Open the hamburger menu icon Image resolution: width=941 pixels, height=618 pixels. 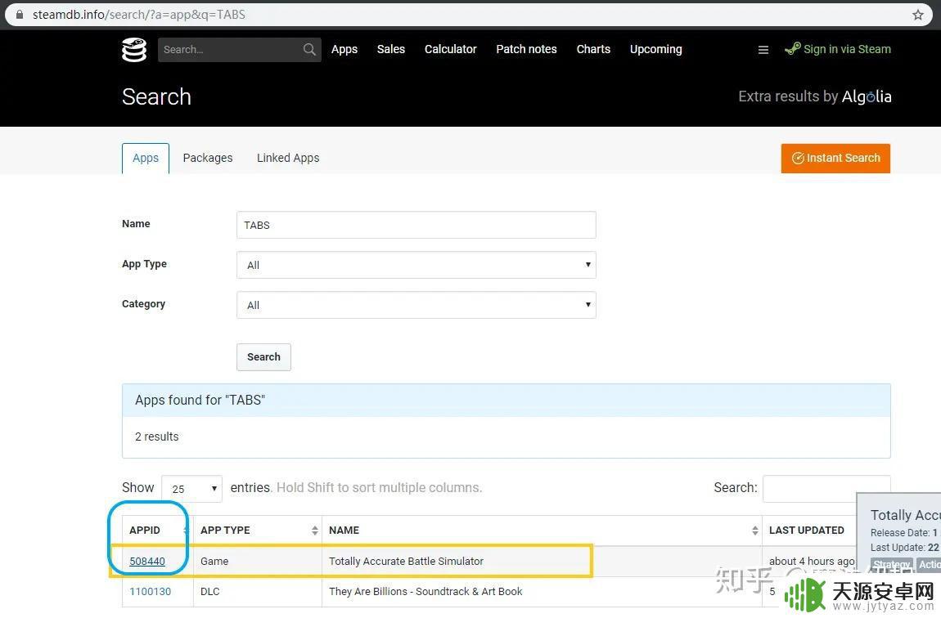[x=763, y=51]
